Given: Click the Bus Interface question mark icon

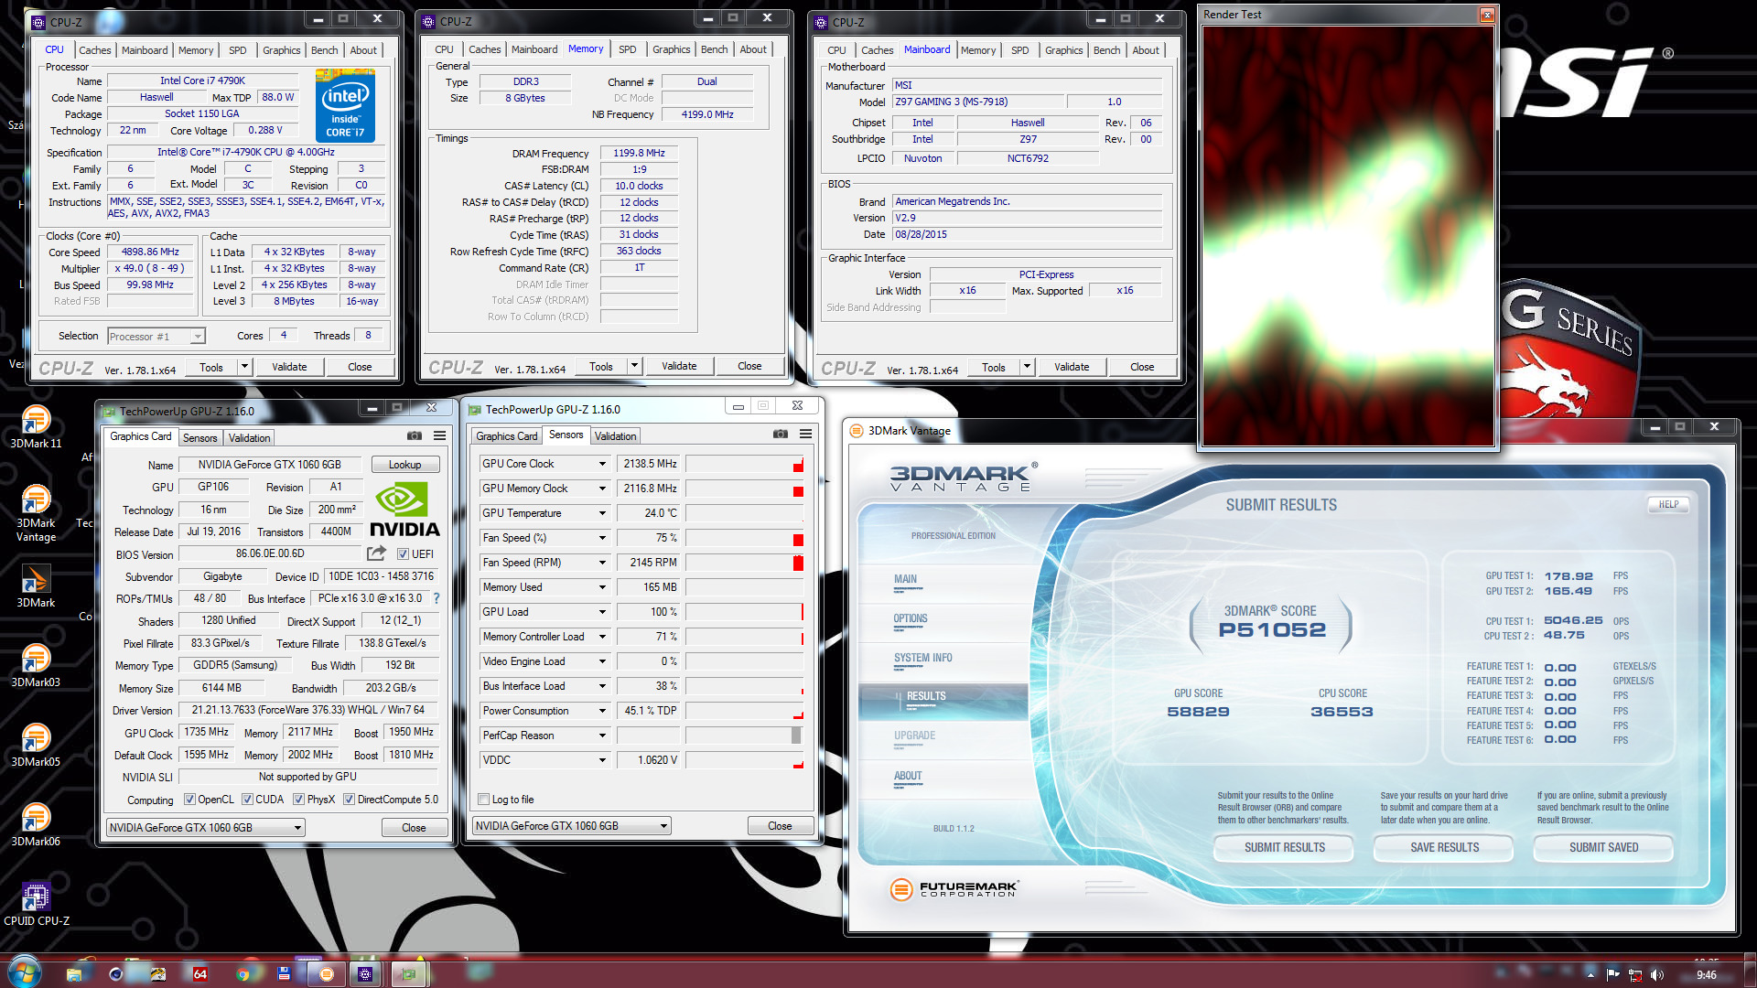Looking at the screenshot, I should 437,598.
